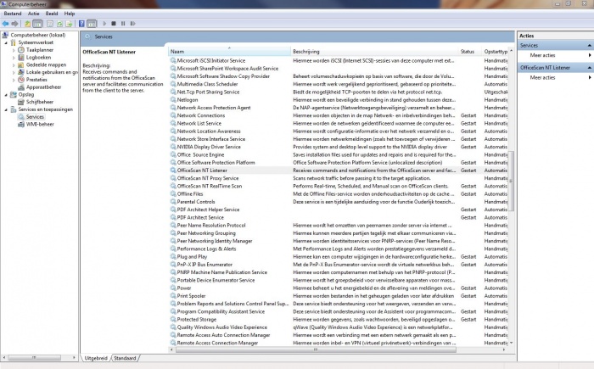Screen dimensions: 594x369
Task: Click gear icon of Print Spooler service
Action: [173, 296]
